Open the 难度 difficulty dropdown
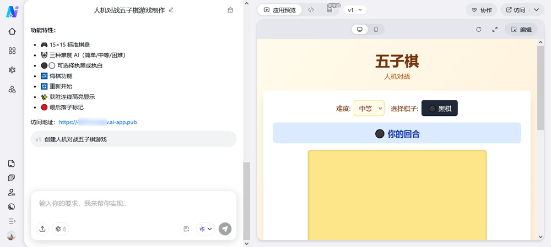551x247 pixels. point(369,109)
